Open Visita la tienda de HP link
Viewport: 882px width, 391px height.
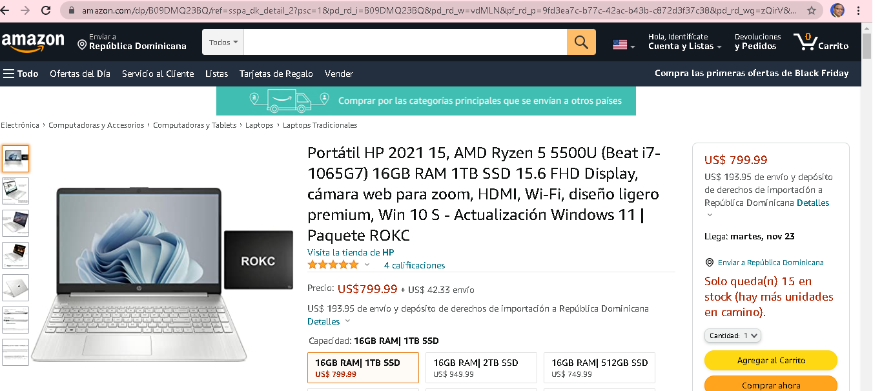coord(351,252)
